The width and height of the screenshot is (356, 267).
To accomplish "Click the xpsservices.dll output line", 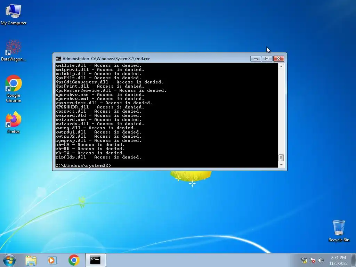I will coord(104,103).
